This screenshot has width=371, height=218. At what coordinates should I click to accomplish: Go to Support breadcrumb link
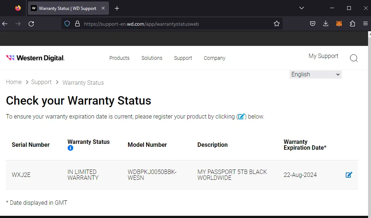(41, 82)
